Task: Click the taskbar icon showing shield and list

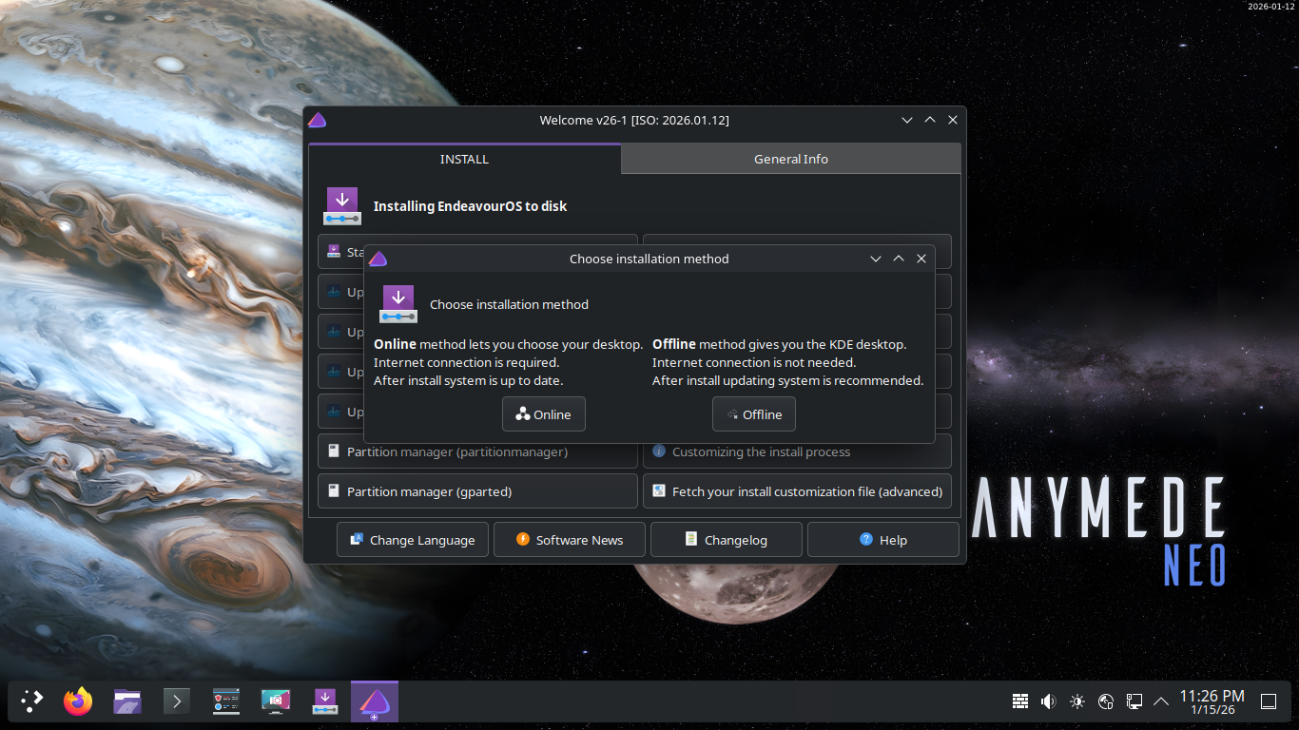Action: pyautogui.click(x=226, y=701)
